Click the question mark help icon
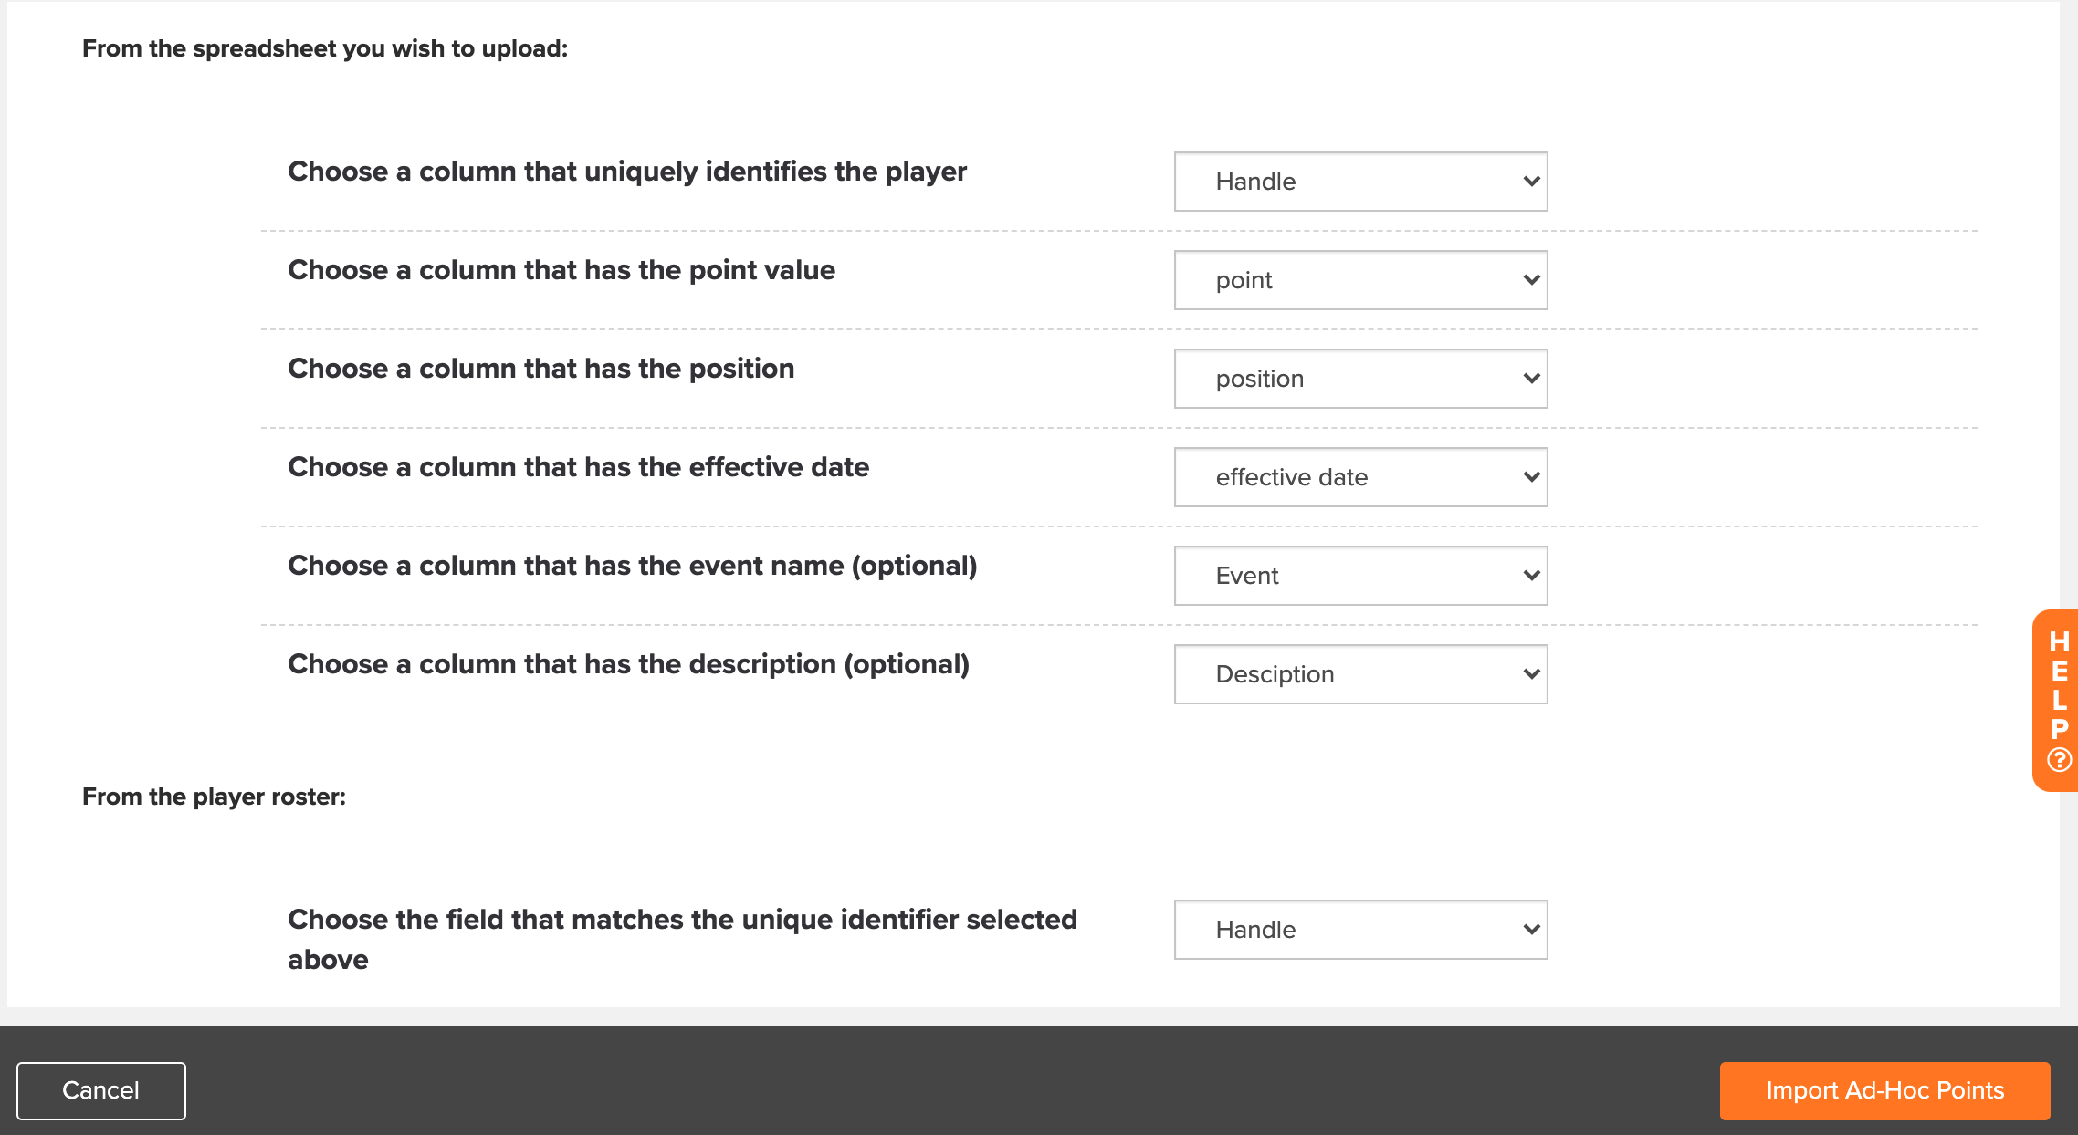The height and width of the screenshot is (1135, 2078). (2059, 760)
